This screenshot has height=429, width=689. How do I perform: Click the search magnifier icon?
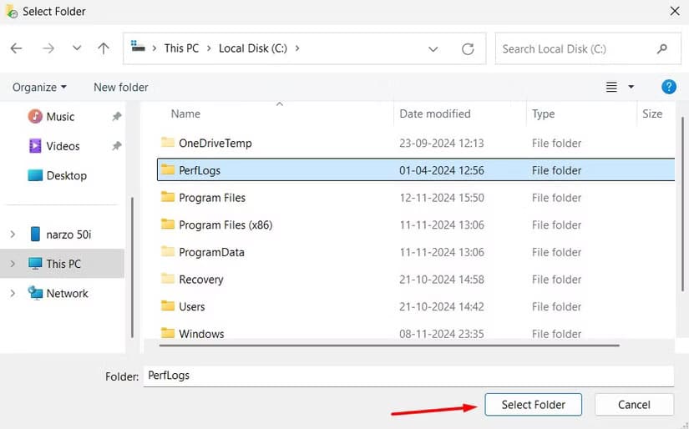coord(662,48)
